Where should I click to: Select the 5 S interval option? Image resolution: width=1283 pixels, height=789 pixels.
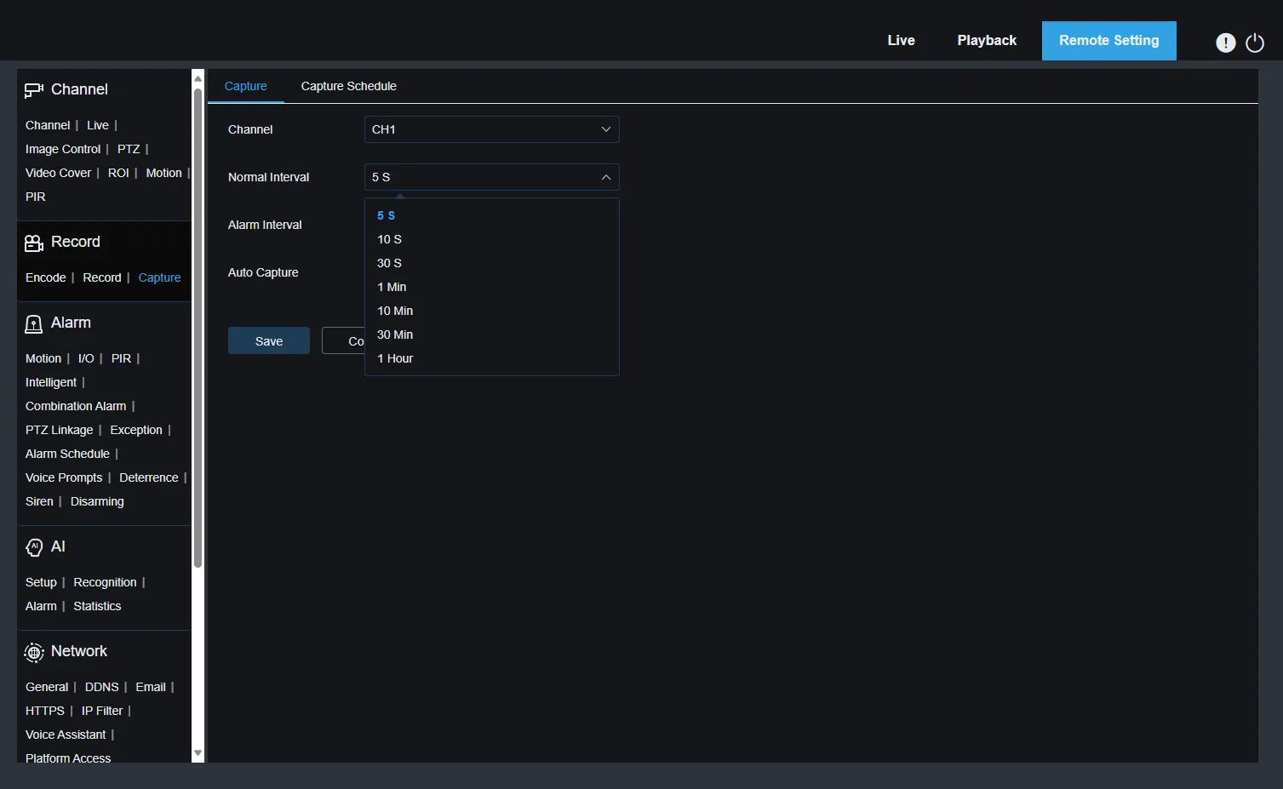pos(386,215)
